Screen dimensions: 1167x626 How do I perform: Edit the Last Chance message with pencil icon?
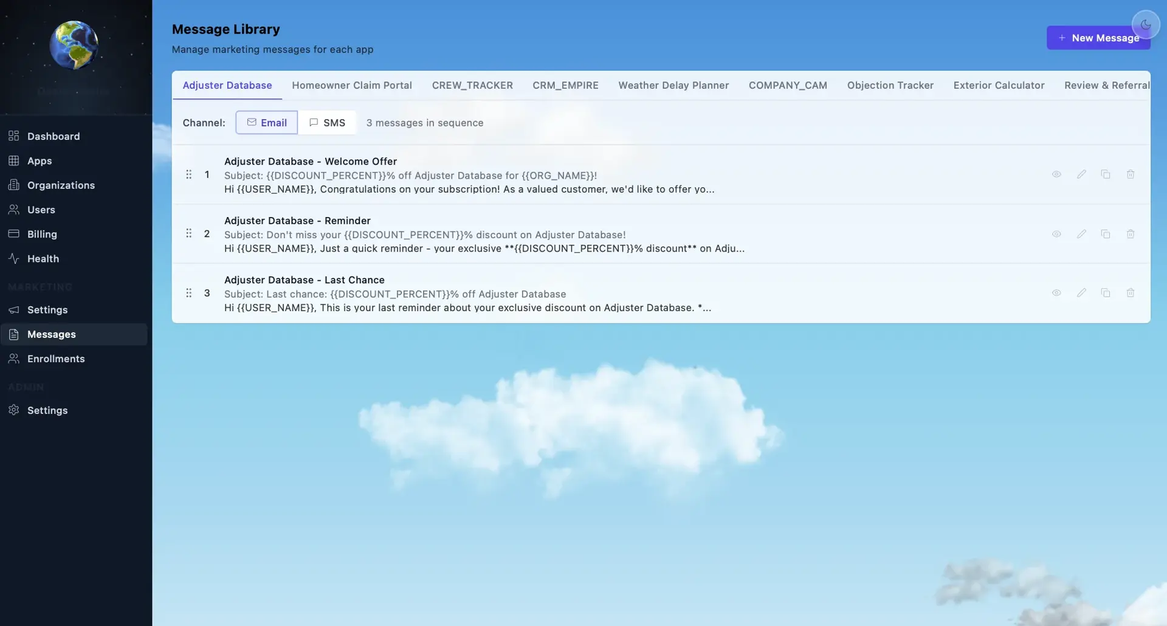pos(1081,293)
